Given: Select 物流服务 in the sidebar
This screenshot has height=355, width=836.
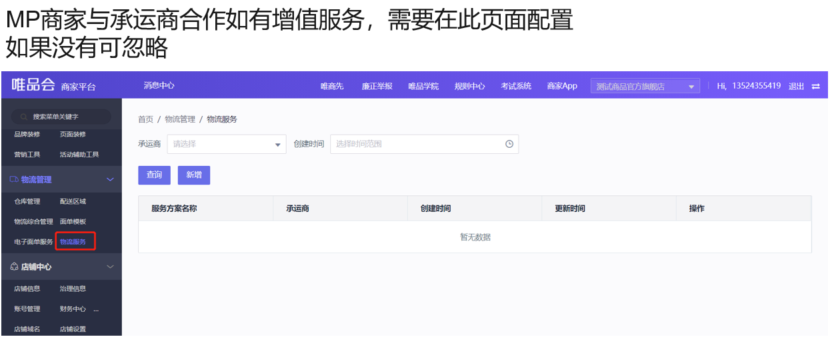Looking at the screenshot, I should click(x=73, y=241).
